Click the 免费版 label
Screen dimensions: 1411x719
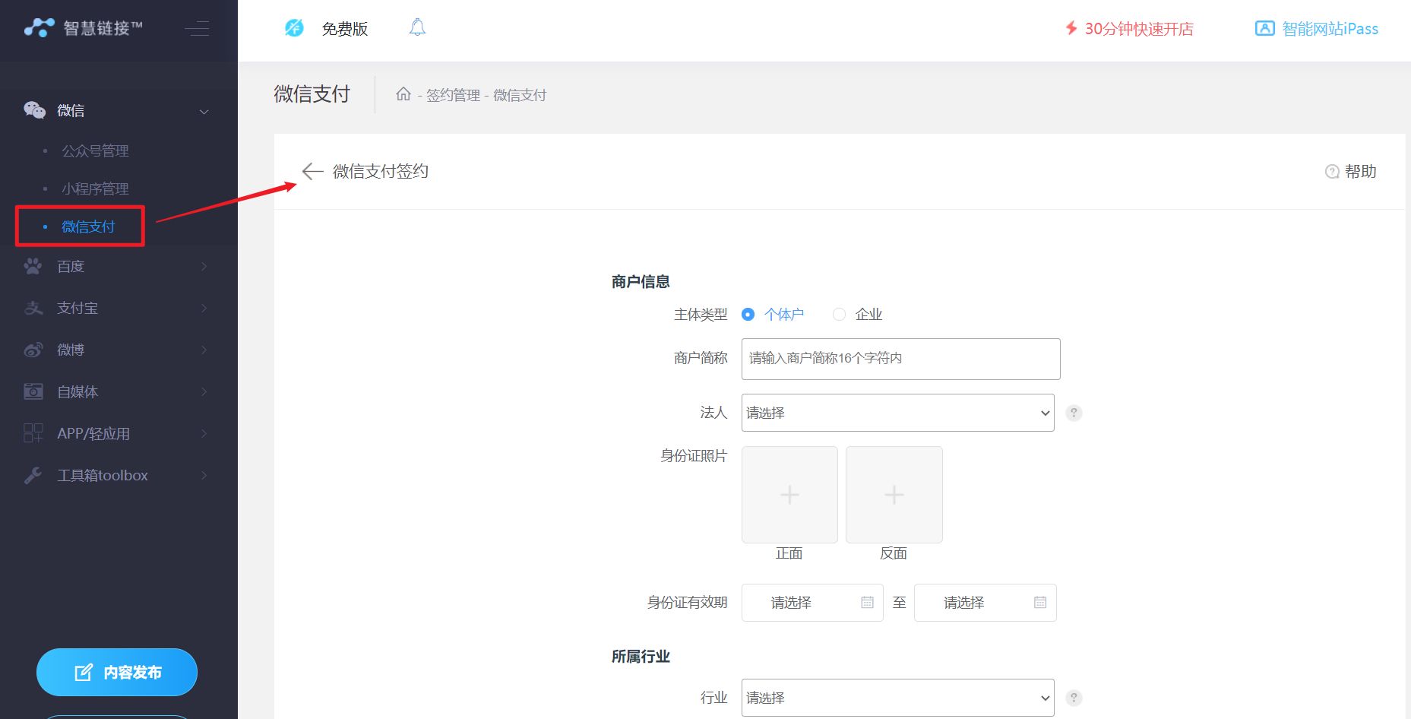(x=345, y=29)
